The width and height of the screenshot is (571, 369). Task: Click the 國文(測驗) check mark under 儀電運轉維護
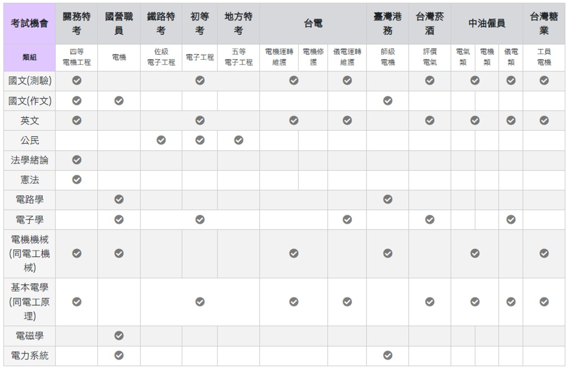pyautogui.click(x=348, y=80)
